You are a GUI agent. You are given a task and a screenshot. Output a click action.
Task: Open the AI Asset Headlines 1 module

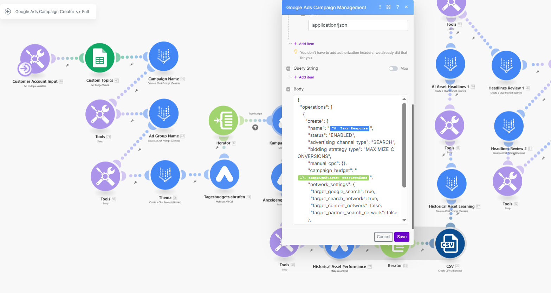coord(450,64)
